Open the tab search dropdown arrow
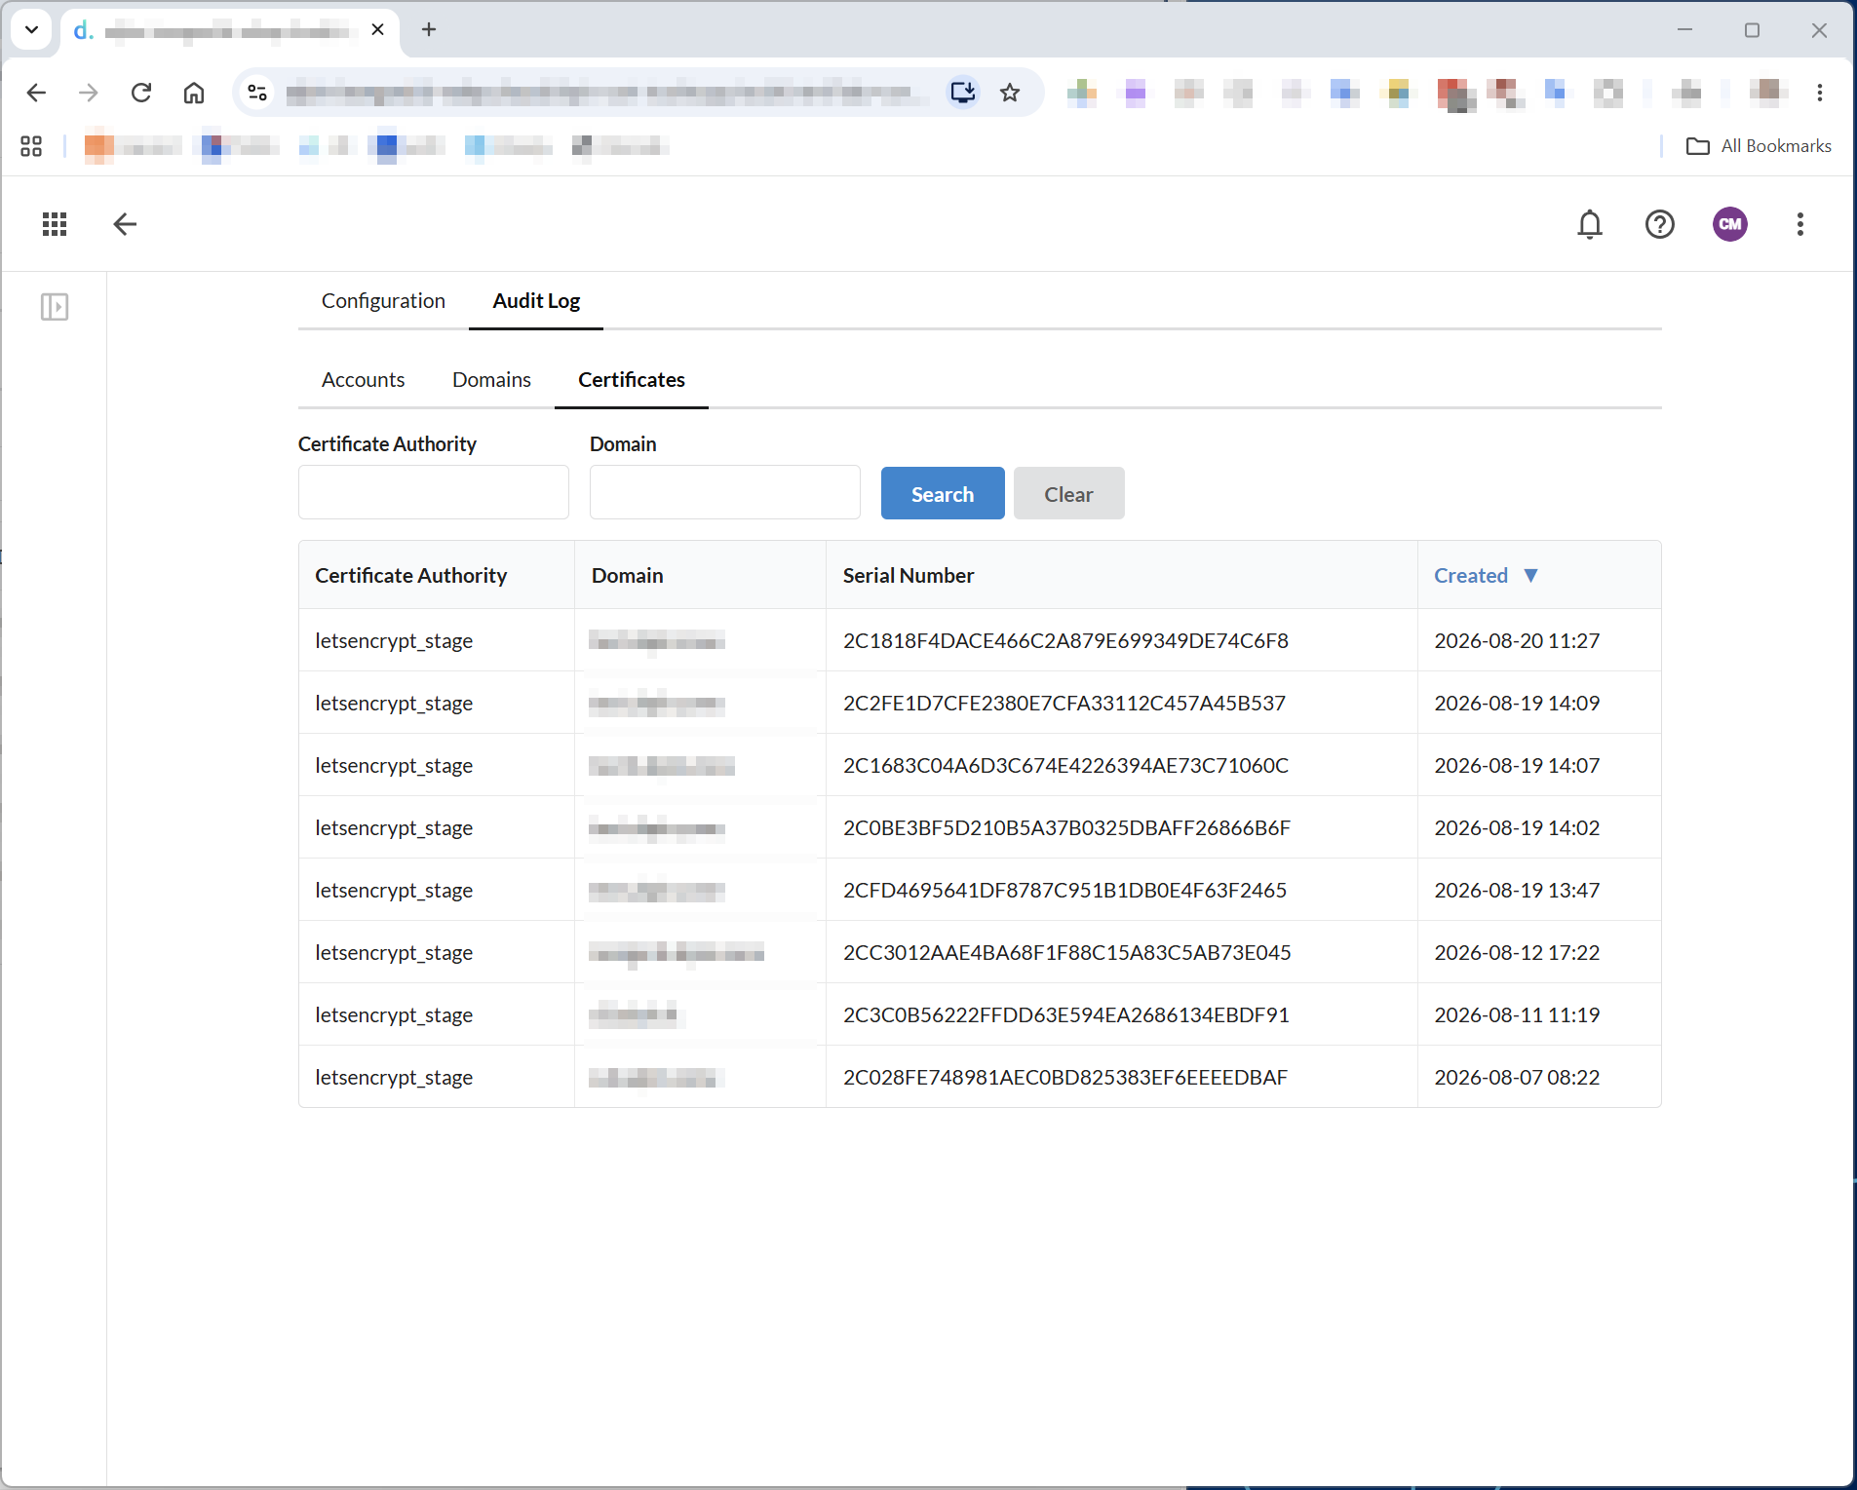Image resolution: width=1857 pixels, height=1490 pixels. pyautogui.click(x=31, y=29)
